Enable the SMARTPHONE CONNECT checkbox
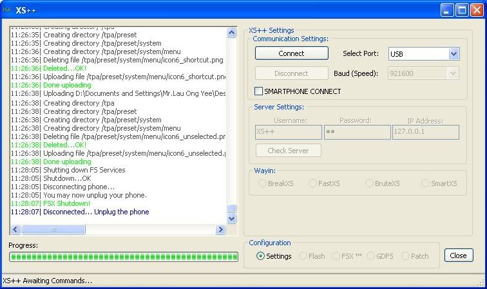Viewport: 487px width, 289px height. coord(260,91)
